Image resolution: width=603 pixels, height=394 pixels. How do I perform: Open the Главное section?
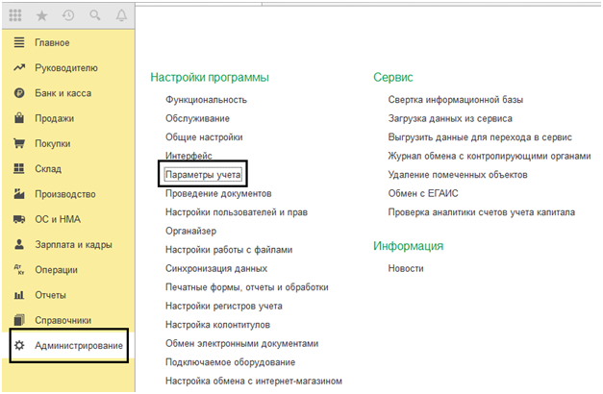pos(52,43)
